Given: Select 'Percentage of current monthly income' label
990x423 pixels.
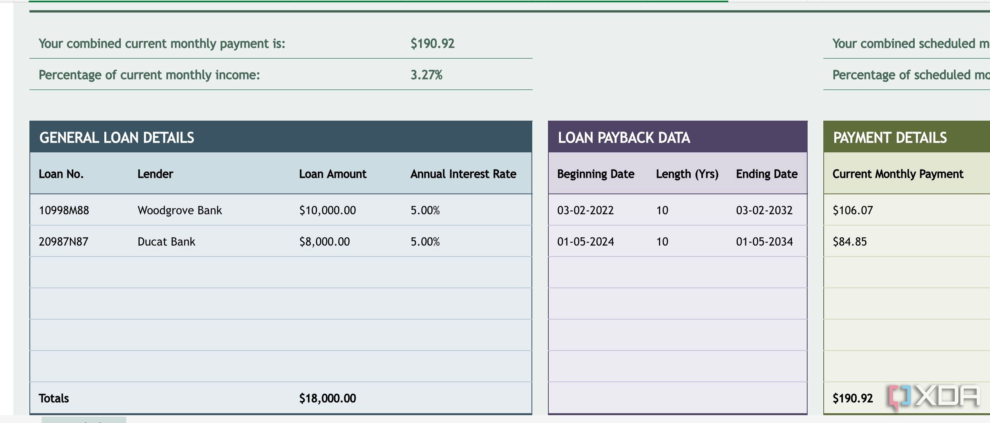Looking at the screenshot, I should [149, 75].
